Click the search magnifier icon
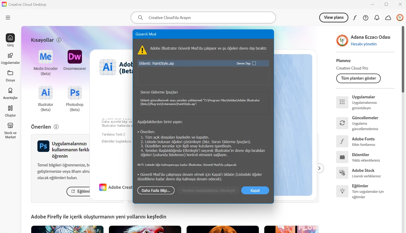The width and height of the screenshot is (406, 233). 140,18
